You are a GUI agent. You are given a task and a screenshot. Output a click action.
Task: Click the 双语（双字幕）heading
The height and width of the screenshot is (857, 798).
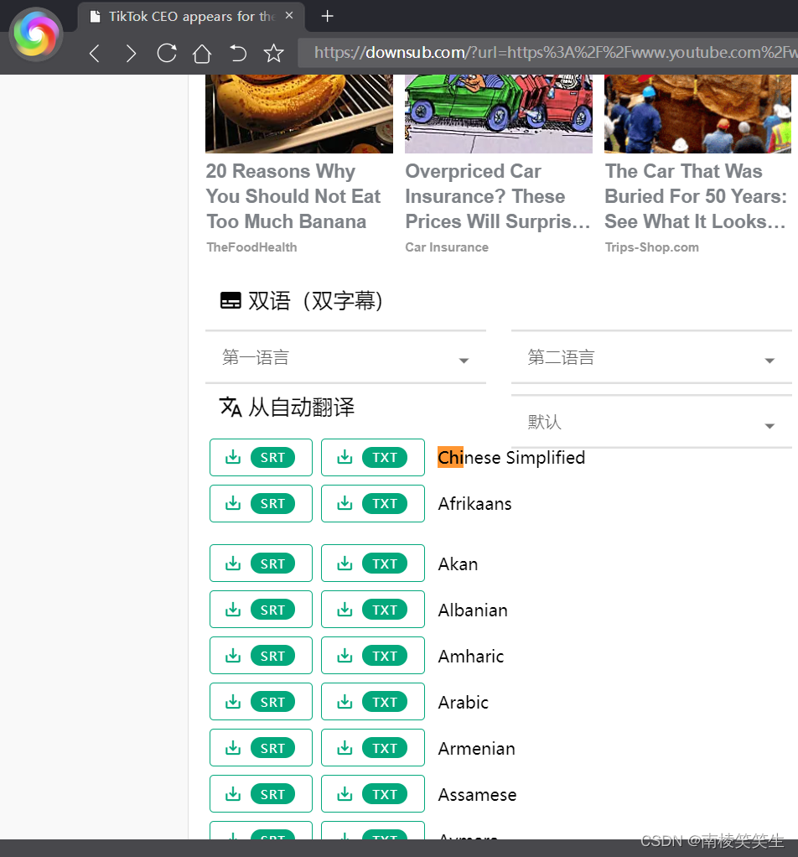tap(315, 300)
